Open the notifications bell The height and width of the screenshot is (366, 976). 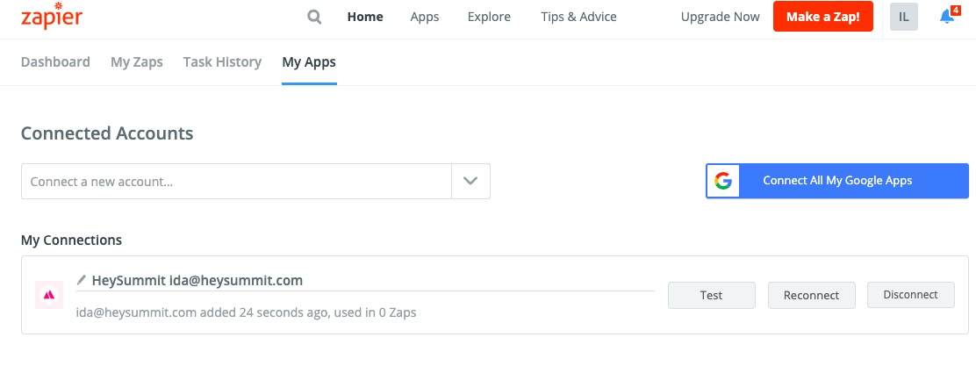click(947, 16)
